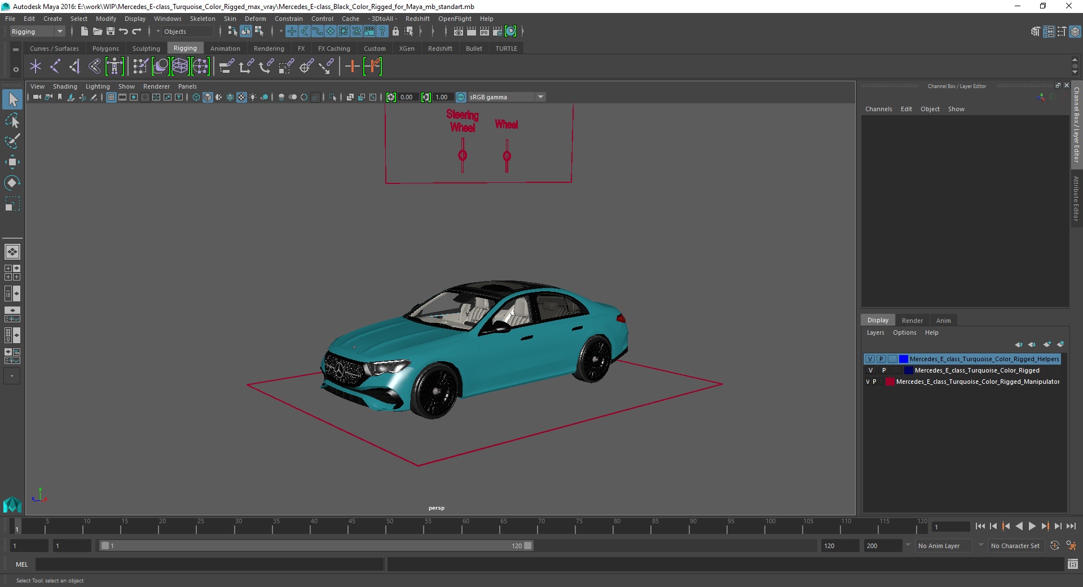Toggle visibility V of Manipulator layer
This screenshot has height=587, width=1083.
point(868,382)
